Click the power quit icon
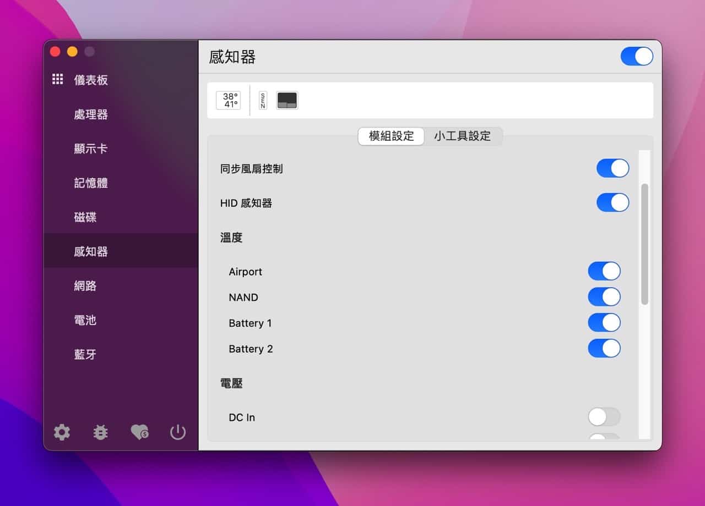The image size is (705, 506). pos(177,432)
